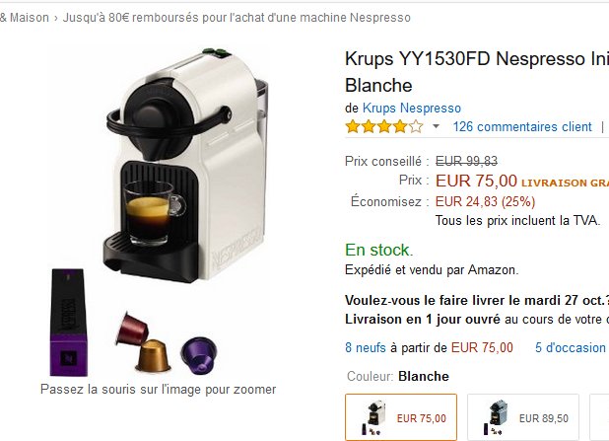Open the 126 commentaires client link
Screen dimensions: 609x441
522,127
